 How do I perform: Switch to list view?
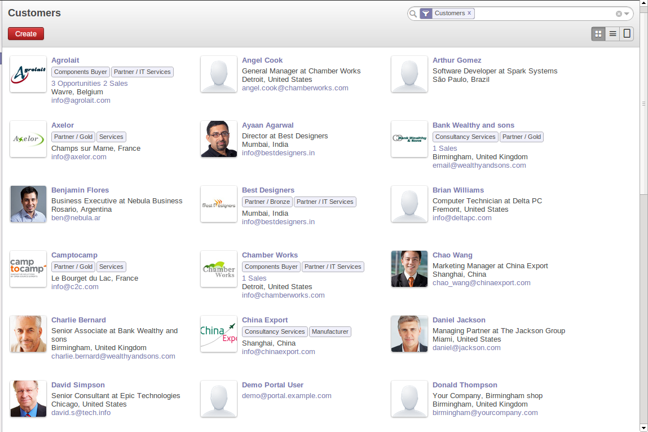612,34
